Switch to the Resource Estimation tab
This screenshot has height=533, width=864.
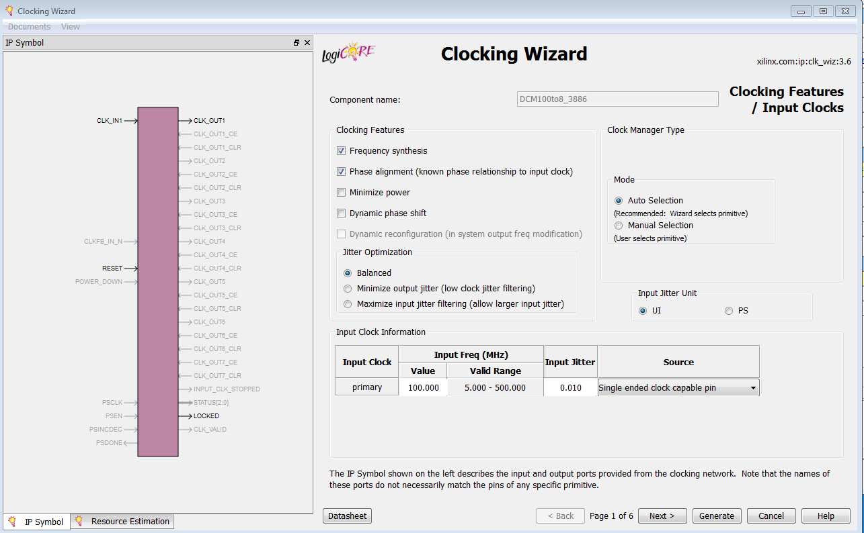[x=122, y=521]
